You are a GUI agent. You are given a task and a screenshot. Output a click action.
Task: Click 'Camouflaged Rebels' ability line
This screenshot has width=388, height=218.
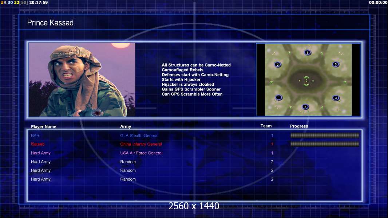182,70
